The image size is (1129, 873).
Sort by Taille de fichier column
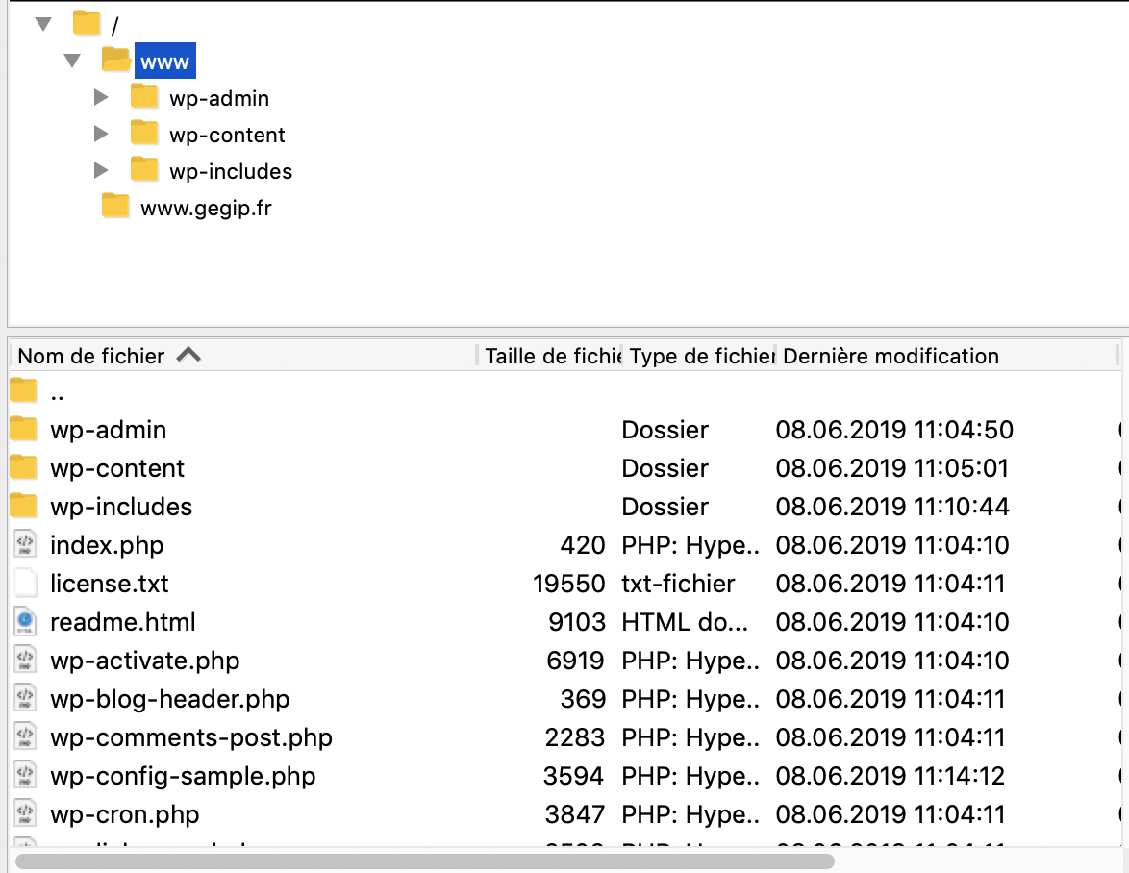point(552,356)
